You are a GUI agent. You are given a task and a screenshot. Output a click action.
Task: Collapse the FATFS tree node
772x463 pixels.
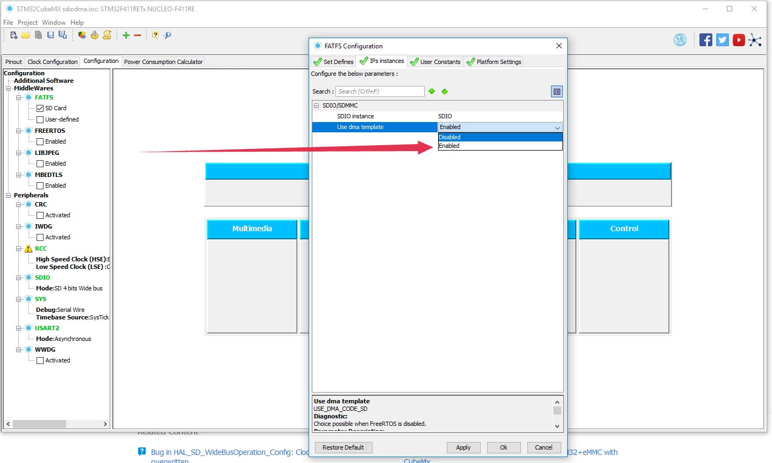click(x=19, y=97)
